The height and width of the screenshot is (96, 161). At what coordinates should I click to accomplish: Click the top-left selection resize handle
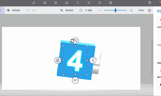pyautogui.click(x=63, y=46)
